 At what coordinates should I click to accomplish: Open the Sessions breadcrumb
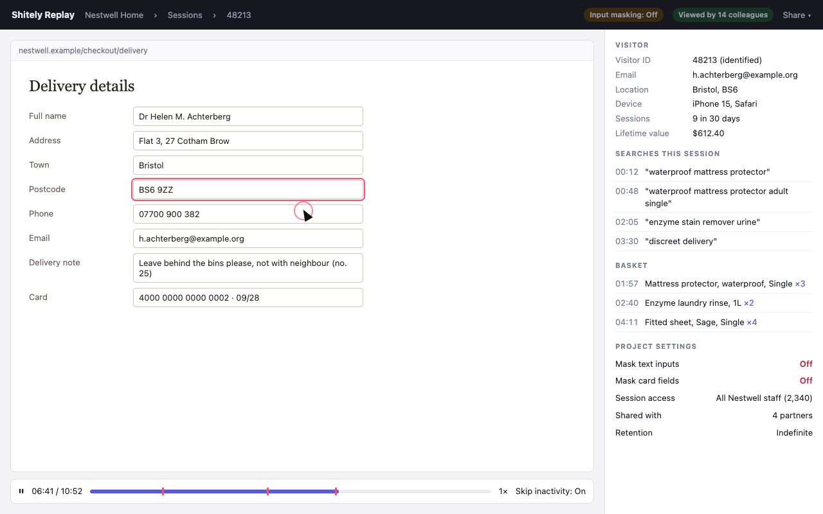pos(185,15)
